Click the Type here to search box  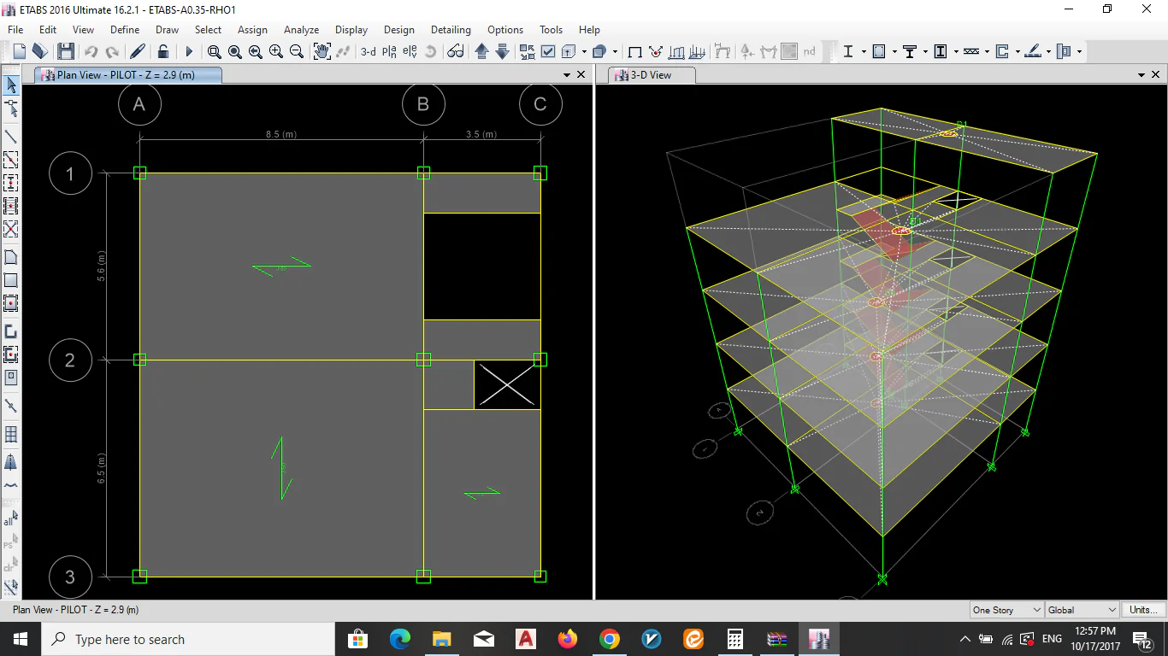pyautogui.click(x=188, y=639)
